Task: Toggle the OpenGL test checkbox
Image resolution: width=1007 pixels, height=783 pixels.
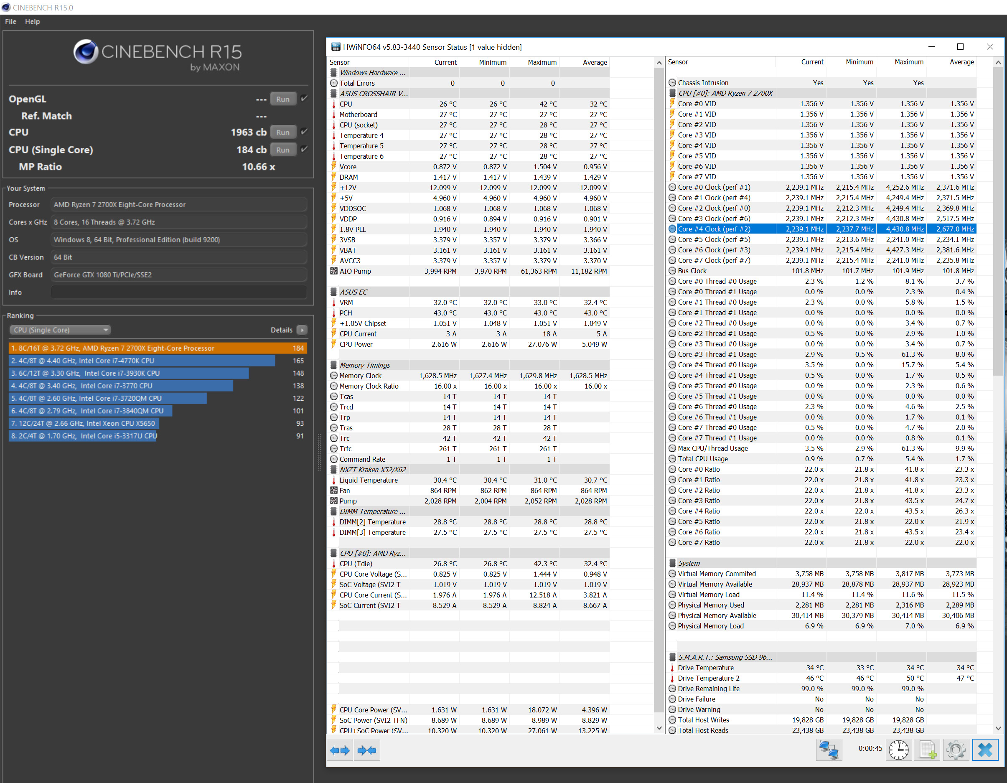Action: 304,98
